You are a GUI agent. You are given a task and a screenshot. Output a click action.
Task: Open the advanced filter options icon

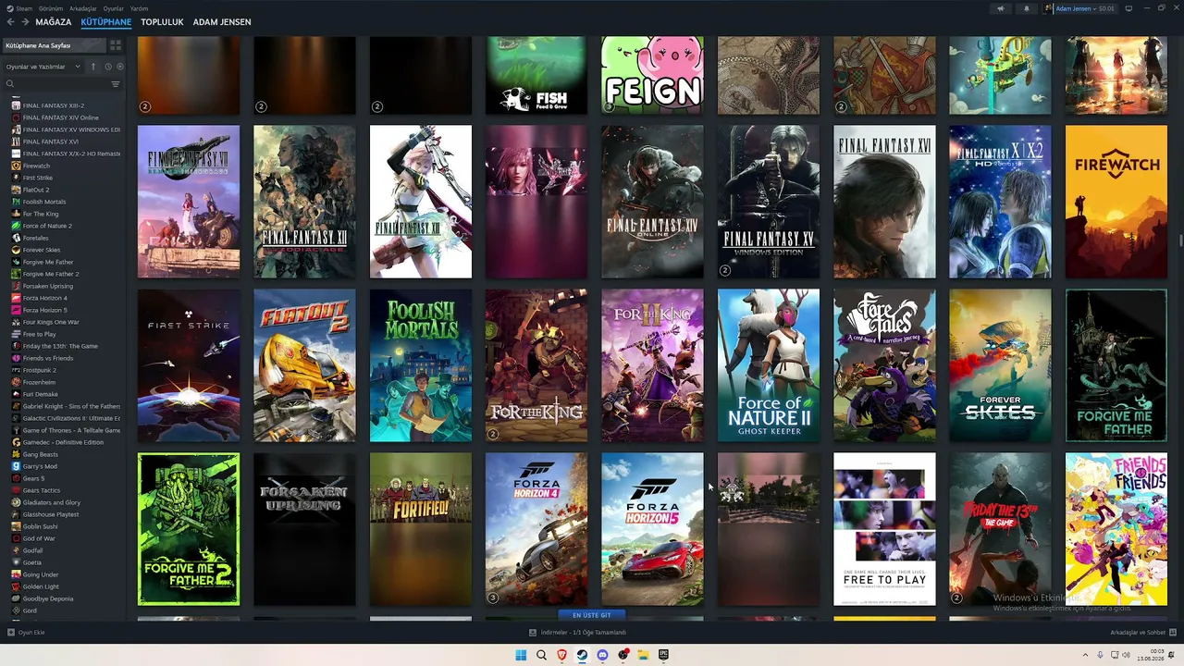[x=116, y=84]
